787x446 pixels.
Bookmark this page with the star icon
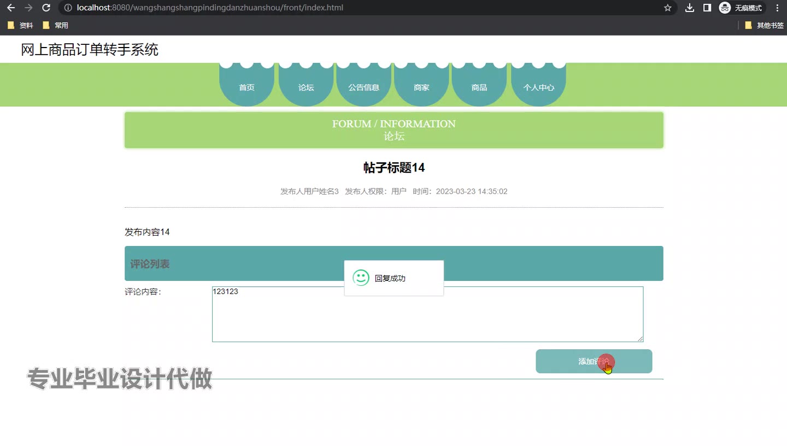coord(667,8)
